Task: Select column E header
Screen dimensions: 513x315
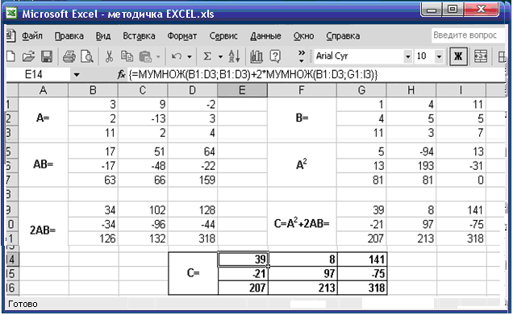Action: click(242, 90)
